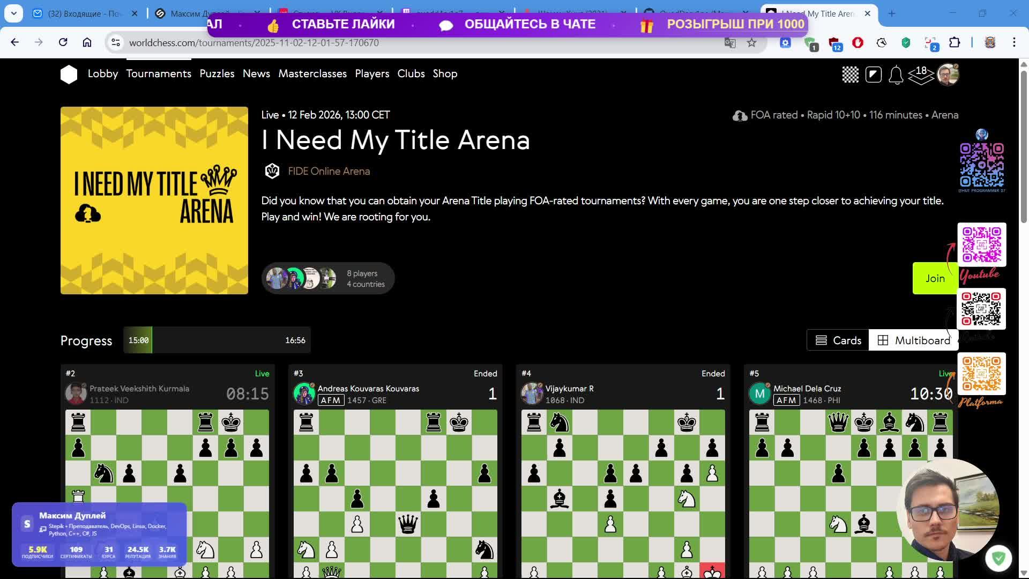
Task: Click the tournament Progress time bar
Action: tap(217, 340)
